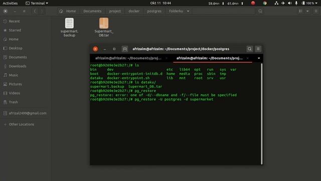The width and height of the screenshot is (321, 181).
Task: Open the supermart.backup file in Files
Action: click(69, 27)
